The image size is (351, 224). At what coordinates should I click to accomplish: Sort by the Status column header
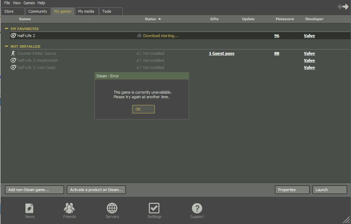[x=153, y=19]
